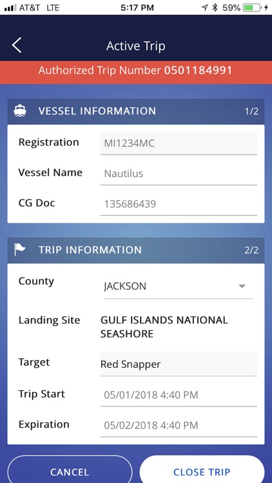Tap the battery icon in status bar

coord(251,8)
